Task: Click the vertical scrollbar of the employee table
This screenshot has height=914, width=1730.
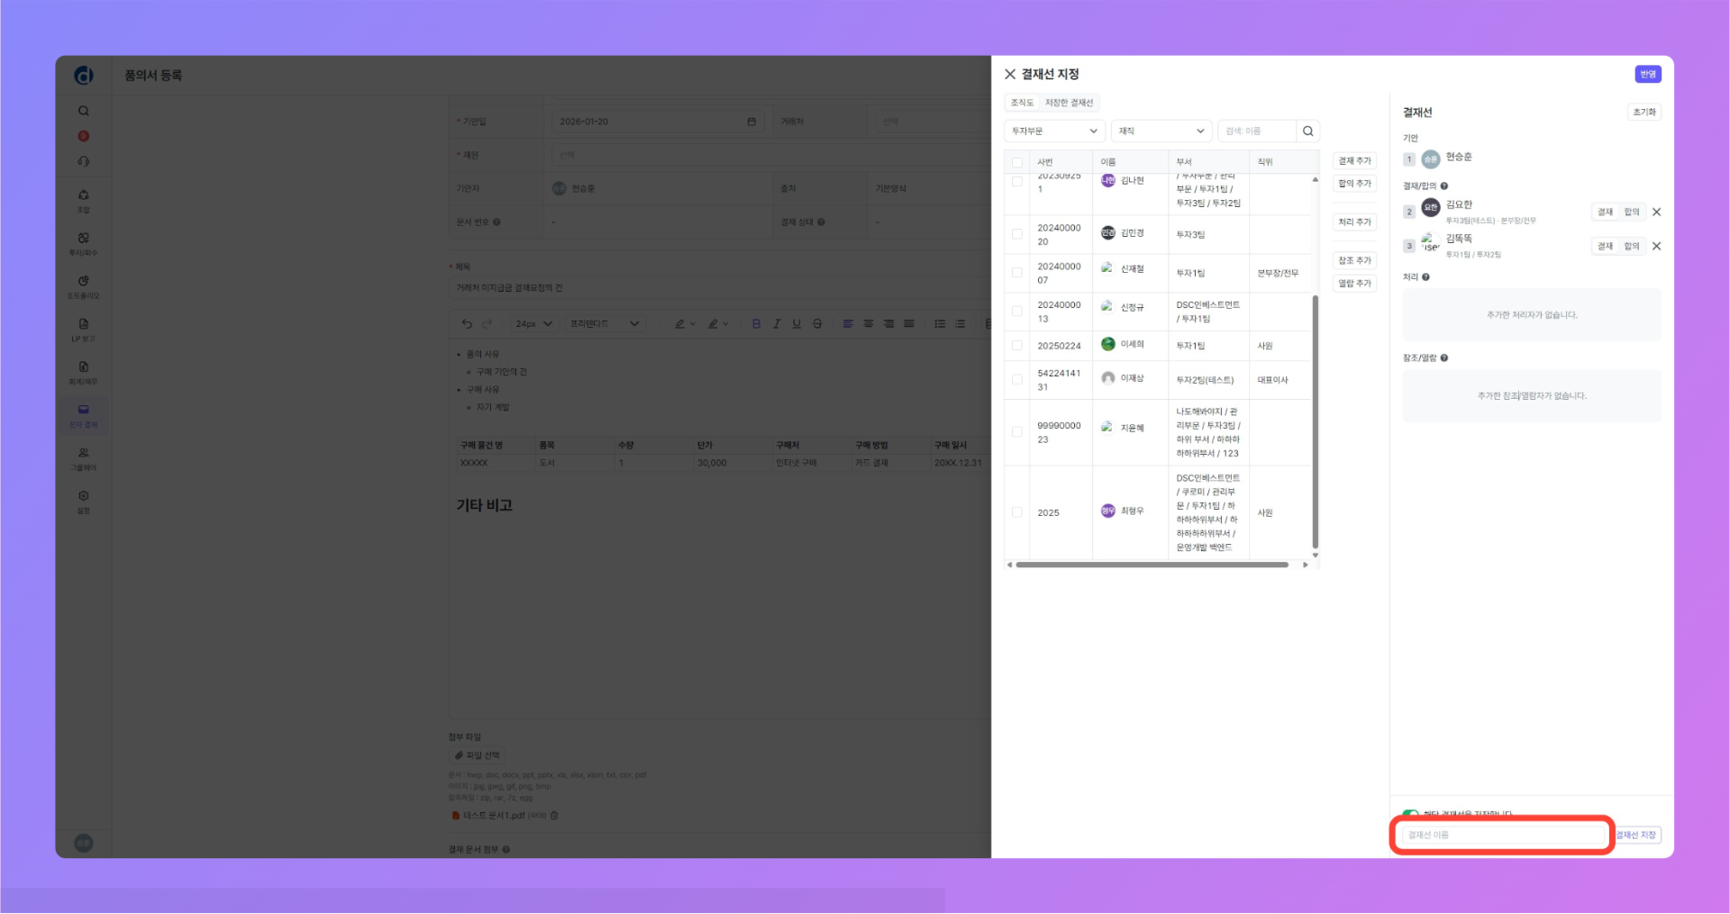Action: tap(1316, 421)
